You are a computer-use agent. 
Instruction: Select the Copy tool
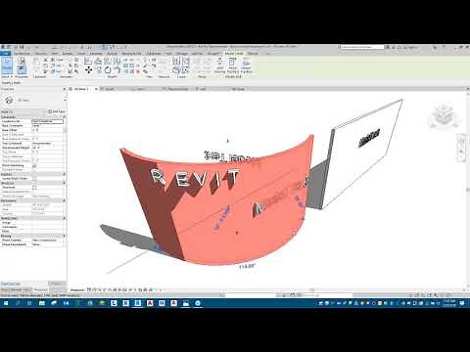[98, 70]
